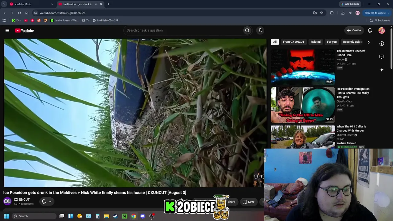Open the Windows Start menu
393x221 pixels.
[x=6, y=216]
